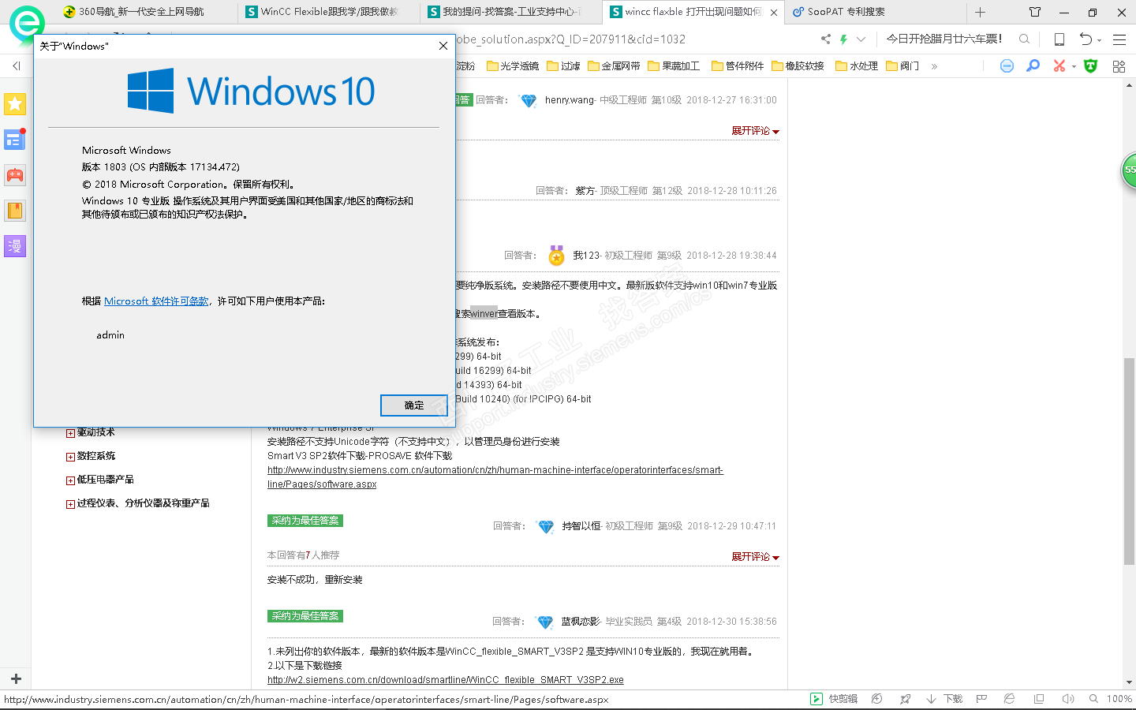Viewport: 1136px width, 710px height.
Task: Open the 管件附件 bookmark folder
Action: point(738,66)
